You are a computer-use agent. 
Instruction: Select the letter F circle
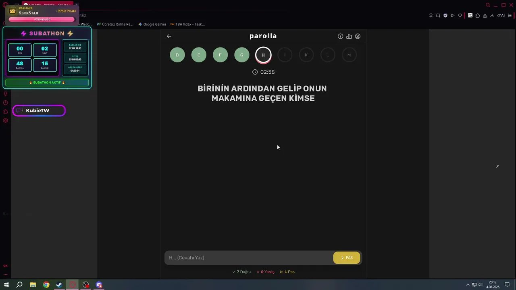pos(220,55)
